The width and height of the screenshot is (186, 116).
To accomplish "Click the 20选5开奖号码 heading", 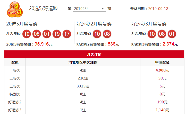I will [x=22, y=24].
